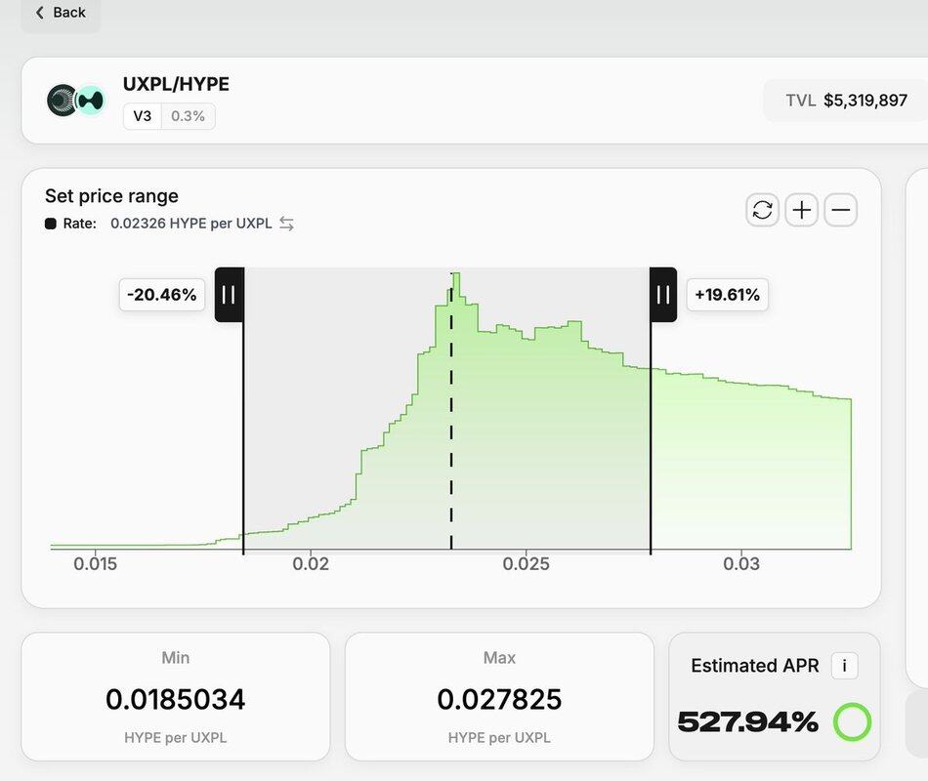Click the -20.46% range label

click(x=161, y=294)
